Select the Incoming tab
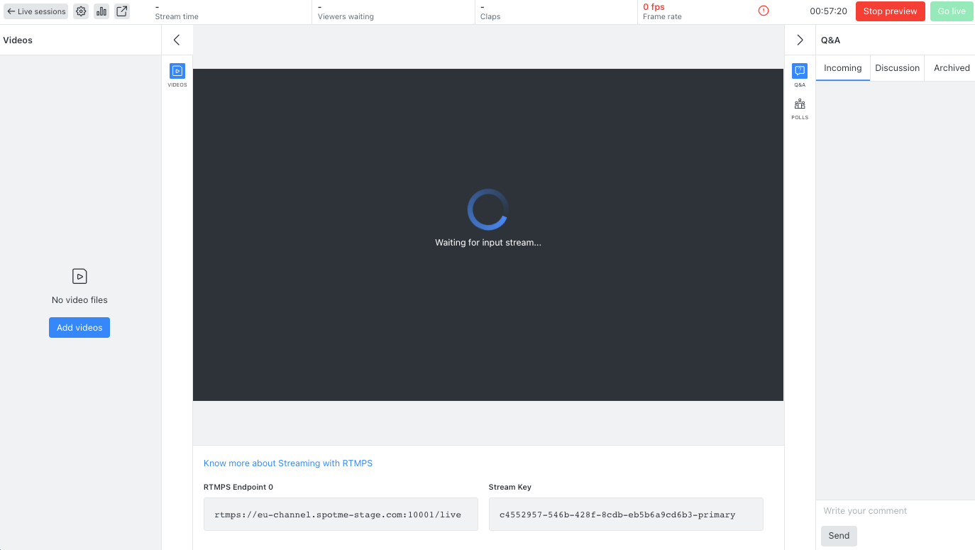Viewport: 975px width, 550px height. [842, 67]
